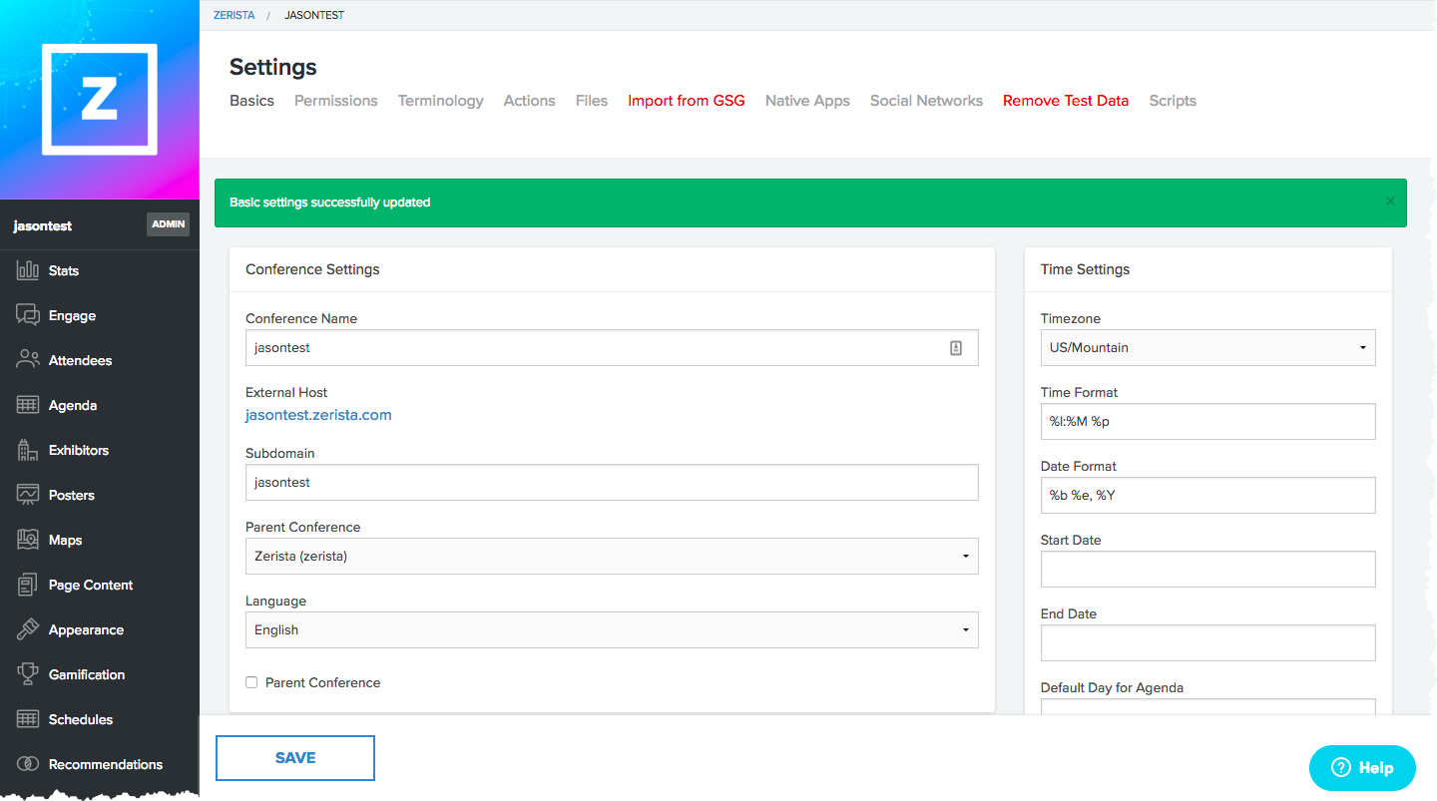Open the Social Networks tab
The height and width of the screenshot is (801, 1437).
[x=926, y=101]
